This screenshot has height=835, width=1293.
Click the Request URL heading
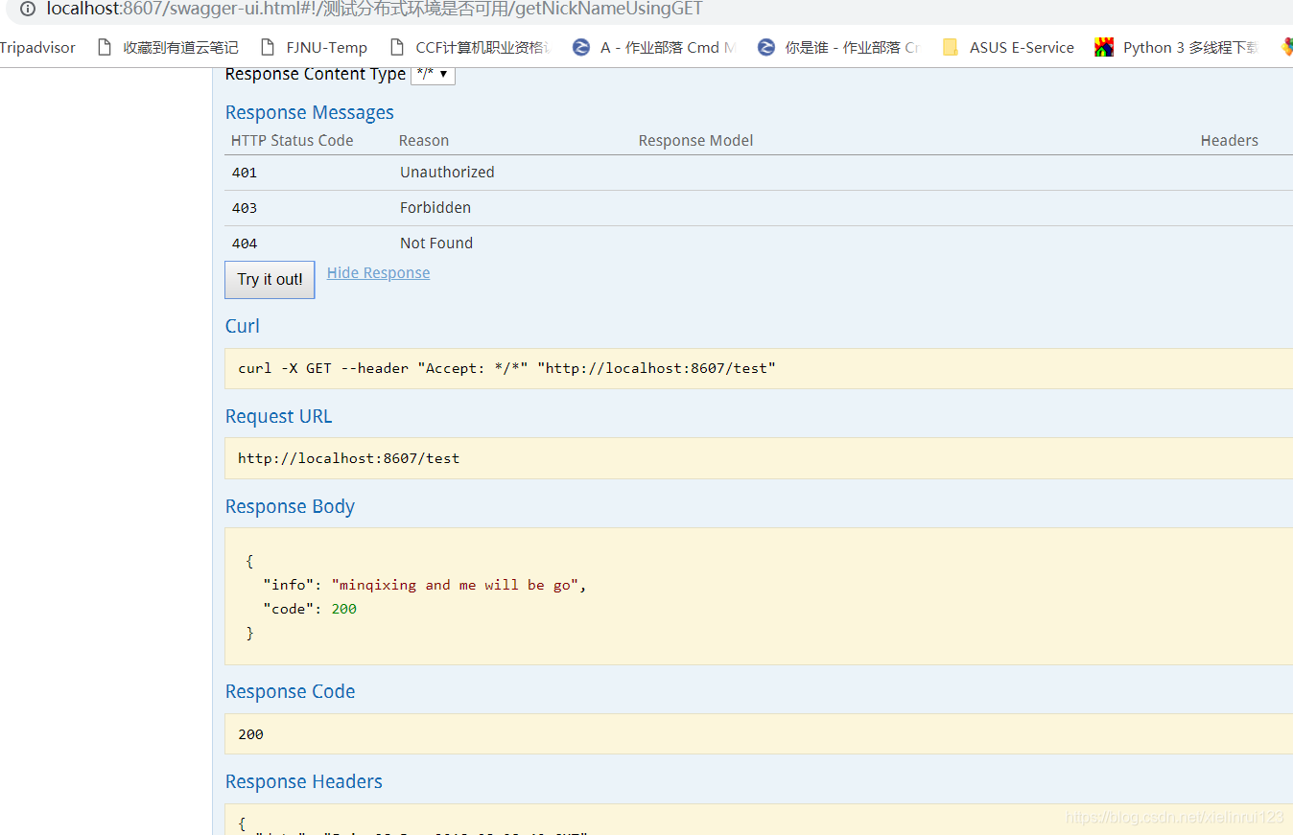278,416
